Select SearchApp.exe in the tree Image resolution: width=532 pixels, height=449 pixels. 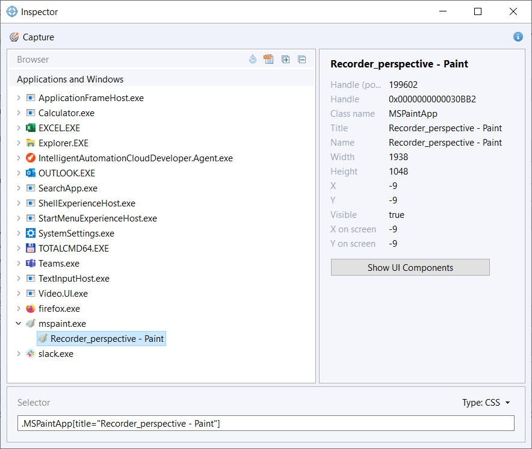click(68, 188)
